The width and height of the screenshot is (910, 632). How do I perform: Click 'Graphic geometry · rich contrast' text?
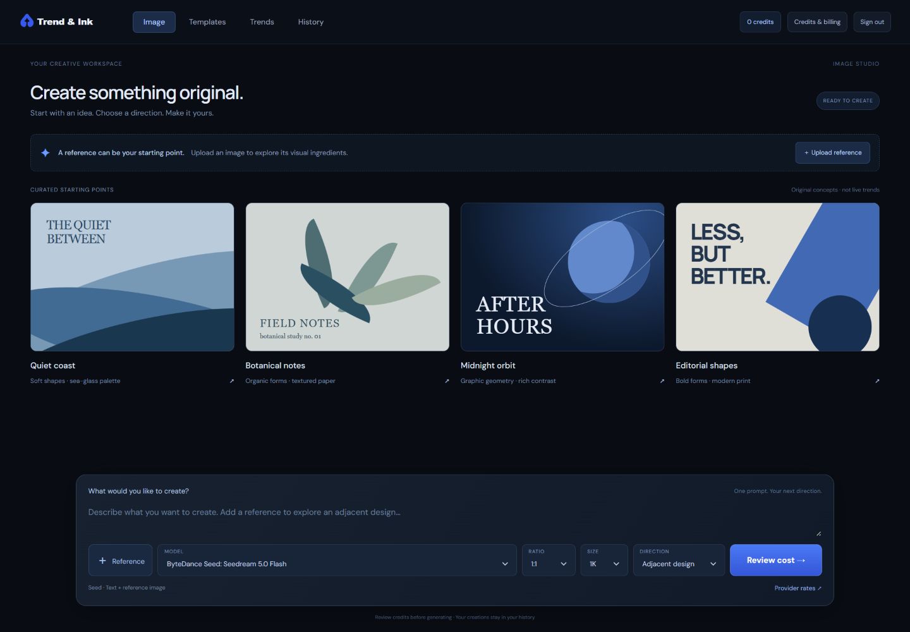click(x=508, y=381)
